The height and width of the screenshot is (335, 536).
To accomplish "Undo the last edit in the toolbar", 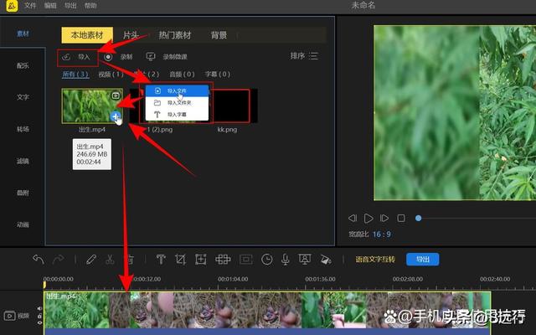I will pos(39,260).
